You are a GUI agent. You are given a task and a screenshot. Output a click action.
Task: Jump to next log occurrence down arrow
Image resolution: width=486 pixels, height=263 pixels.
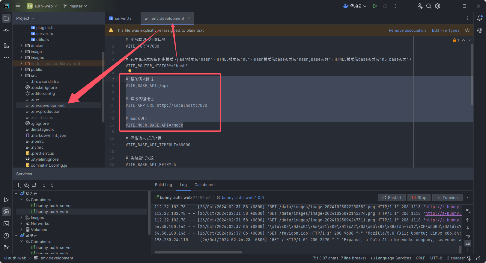pyautogui.click(x=468, y=228)
